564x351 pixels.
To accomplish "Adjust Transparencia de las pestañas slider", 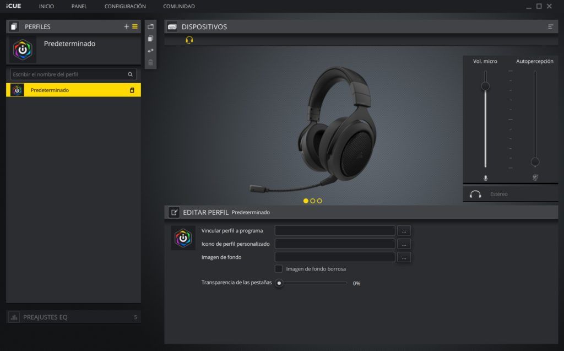I will click(279, 283).
